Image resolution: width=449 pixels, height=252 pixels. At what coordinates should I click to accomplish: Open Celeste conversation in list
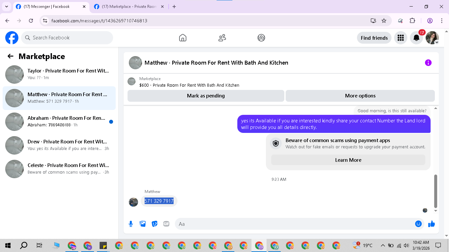[59, 169]
